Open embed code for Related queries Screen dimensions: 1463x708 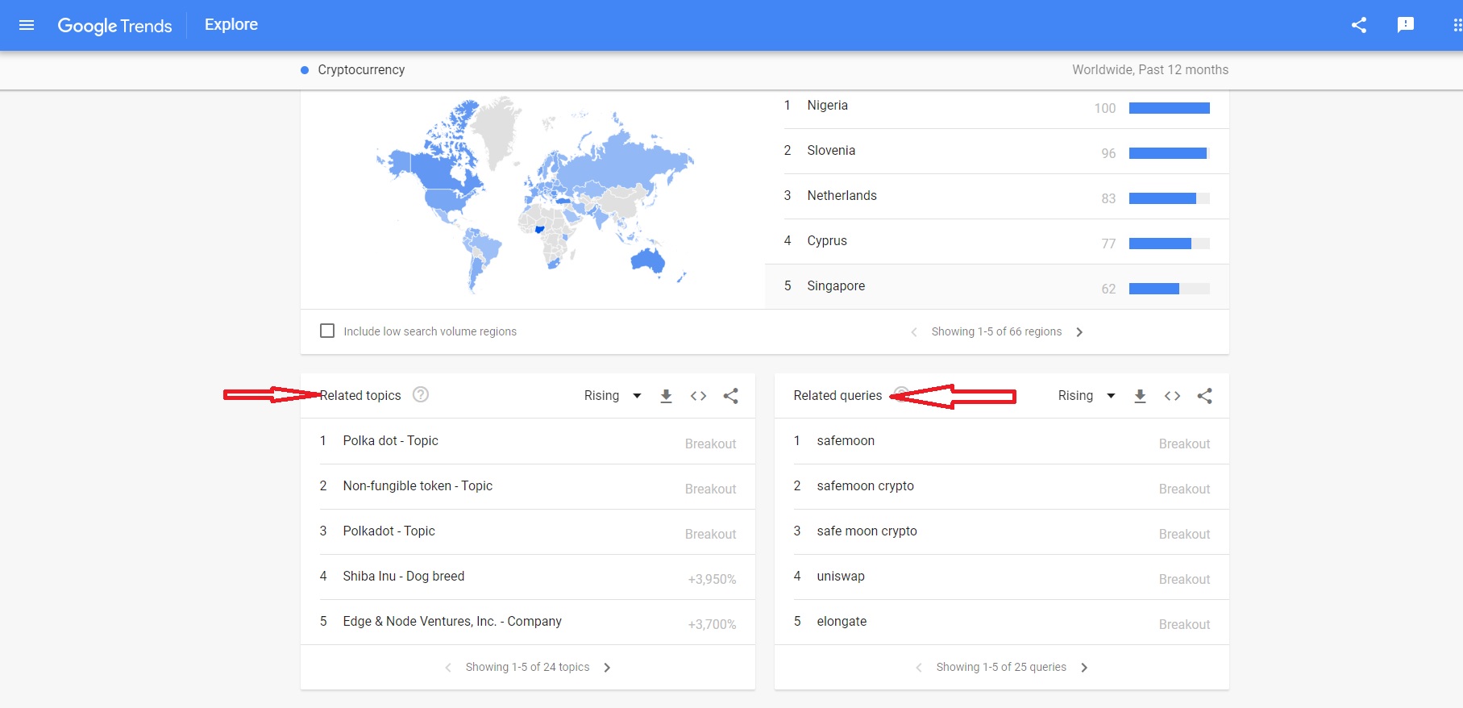(x=1172, y=396)
